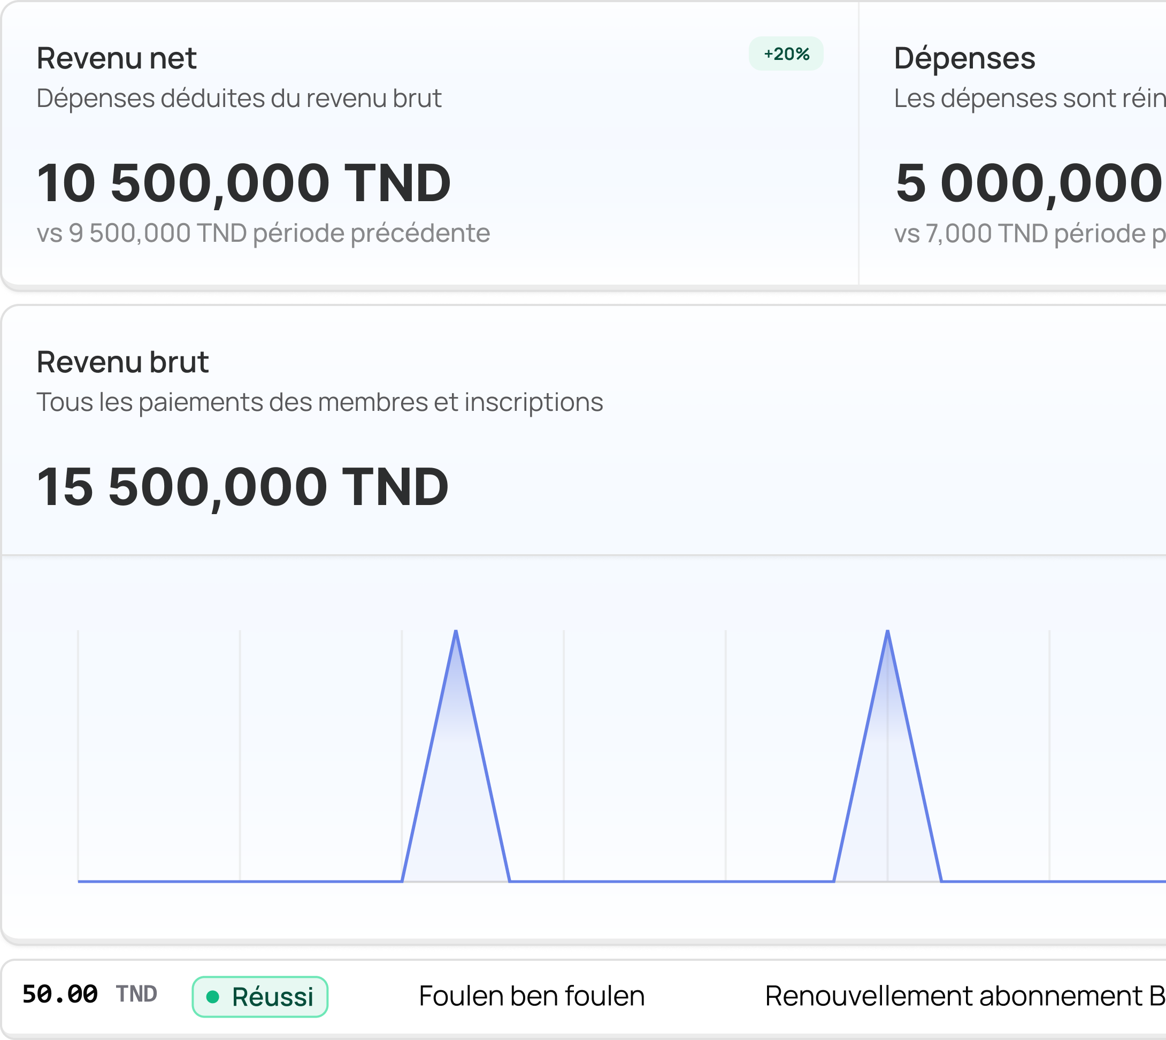The height and width of the screenshot is (1040, 1166).
Task: Click the Réussi status badge
Action: point(260,997)
